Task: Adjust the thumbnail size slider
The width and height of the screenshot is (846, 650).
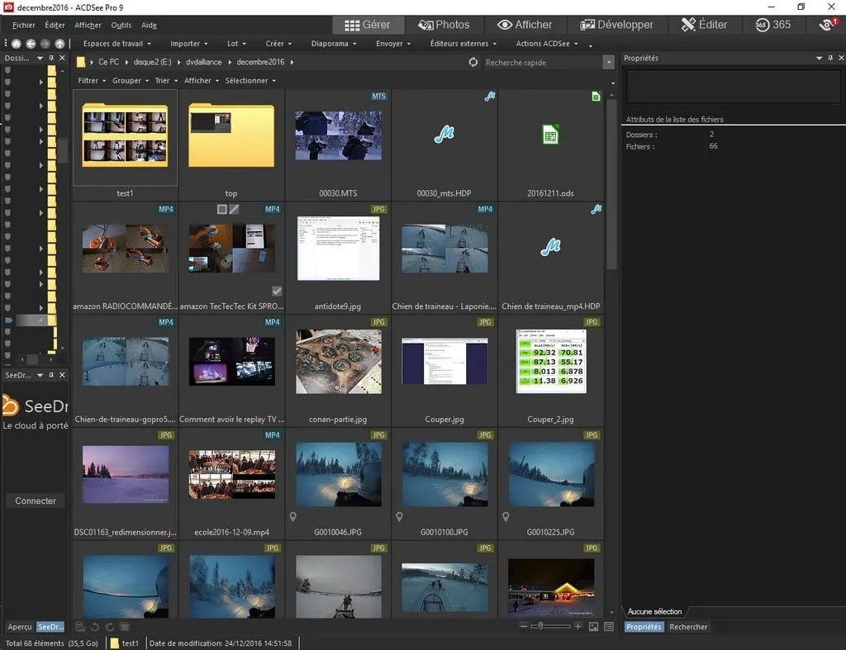Action: click(x=538, y=627)
